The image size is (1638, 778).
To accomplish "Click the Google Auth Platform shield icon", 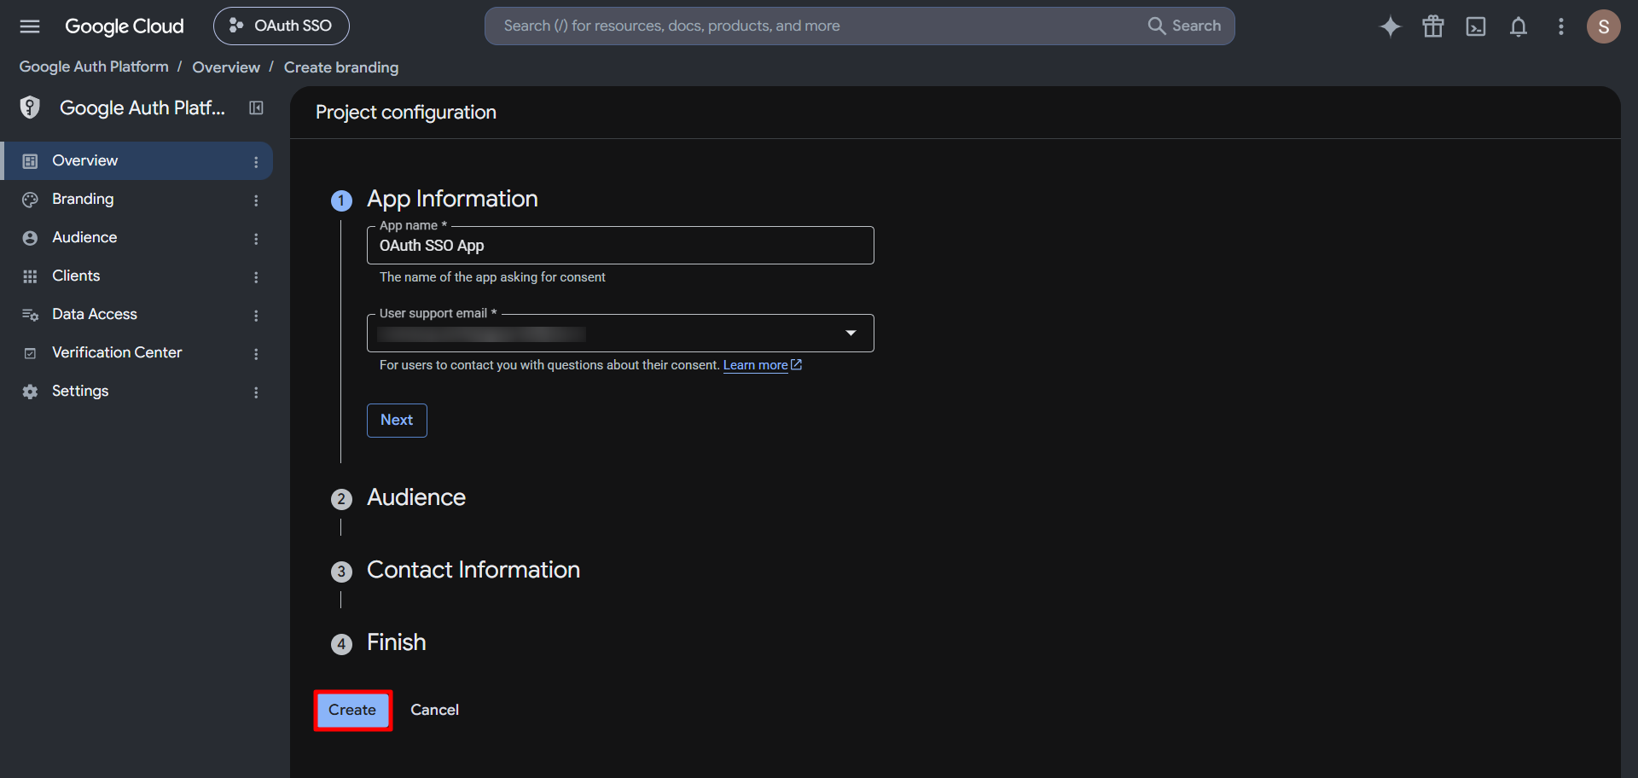I will pyautogui.click(x=30, y=107).
